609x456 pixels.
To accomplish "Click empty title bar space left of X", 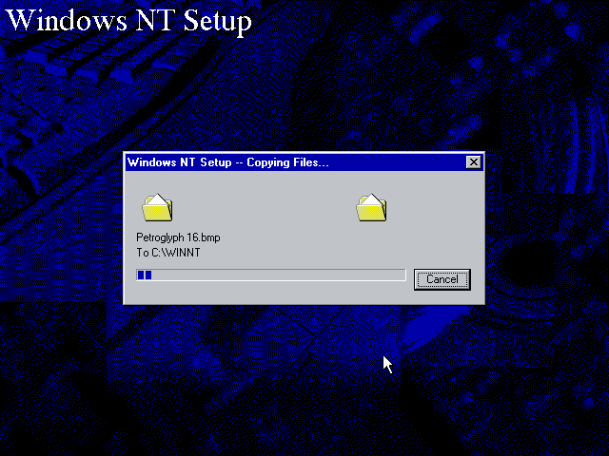I will pyautogui.click(x=400, y=162).
